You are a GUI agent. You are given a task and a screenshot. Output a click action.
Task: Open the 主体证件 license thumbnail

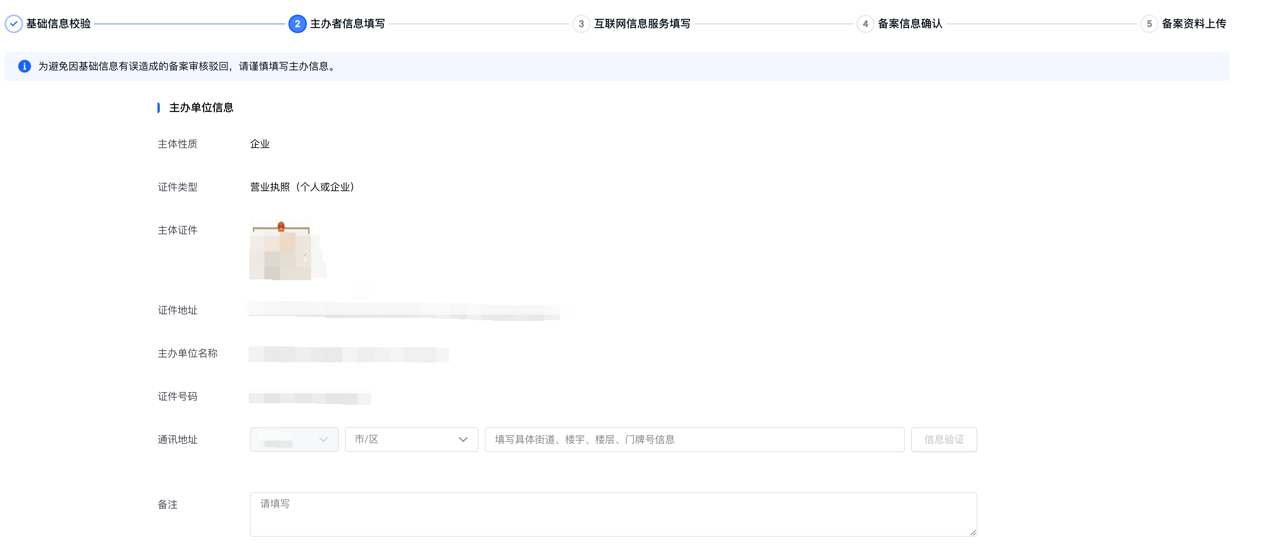pos(280,249)
